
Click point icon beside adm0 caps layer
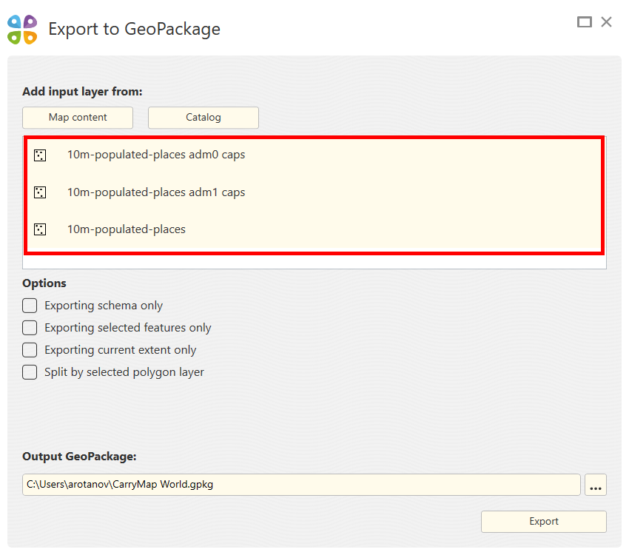[40, 155]
